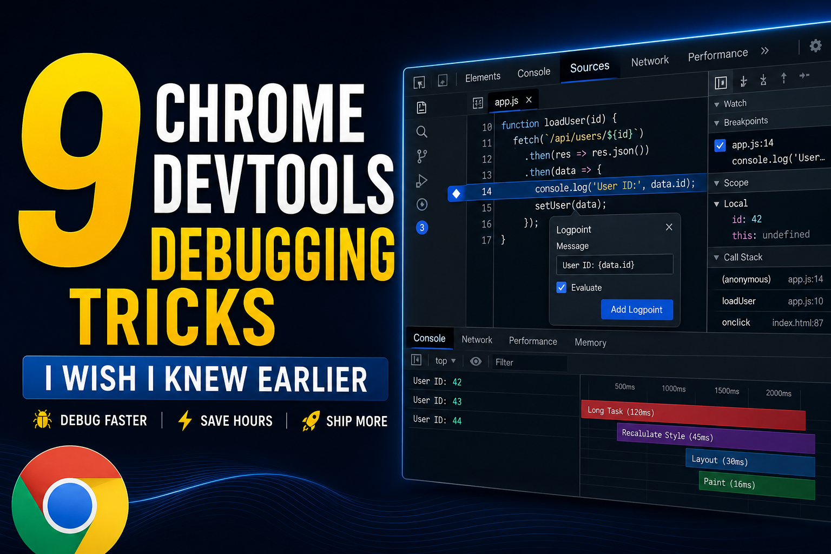831x554 pixels.
Task: Click the 'id: 42' scope variable
Action: click(747, 219)
